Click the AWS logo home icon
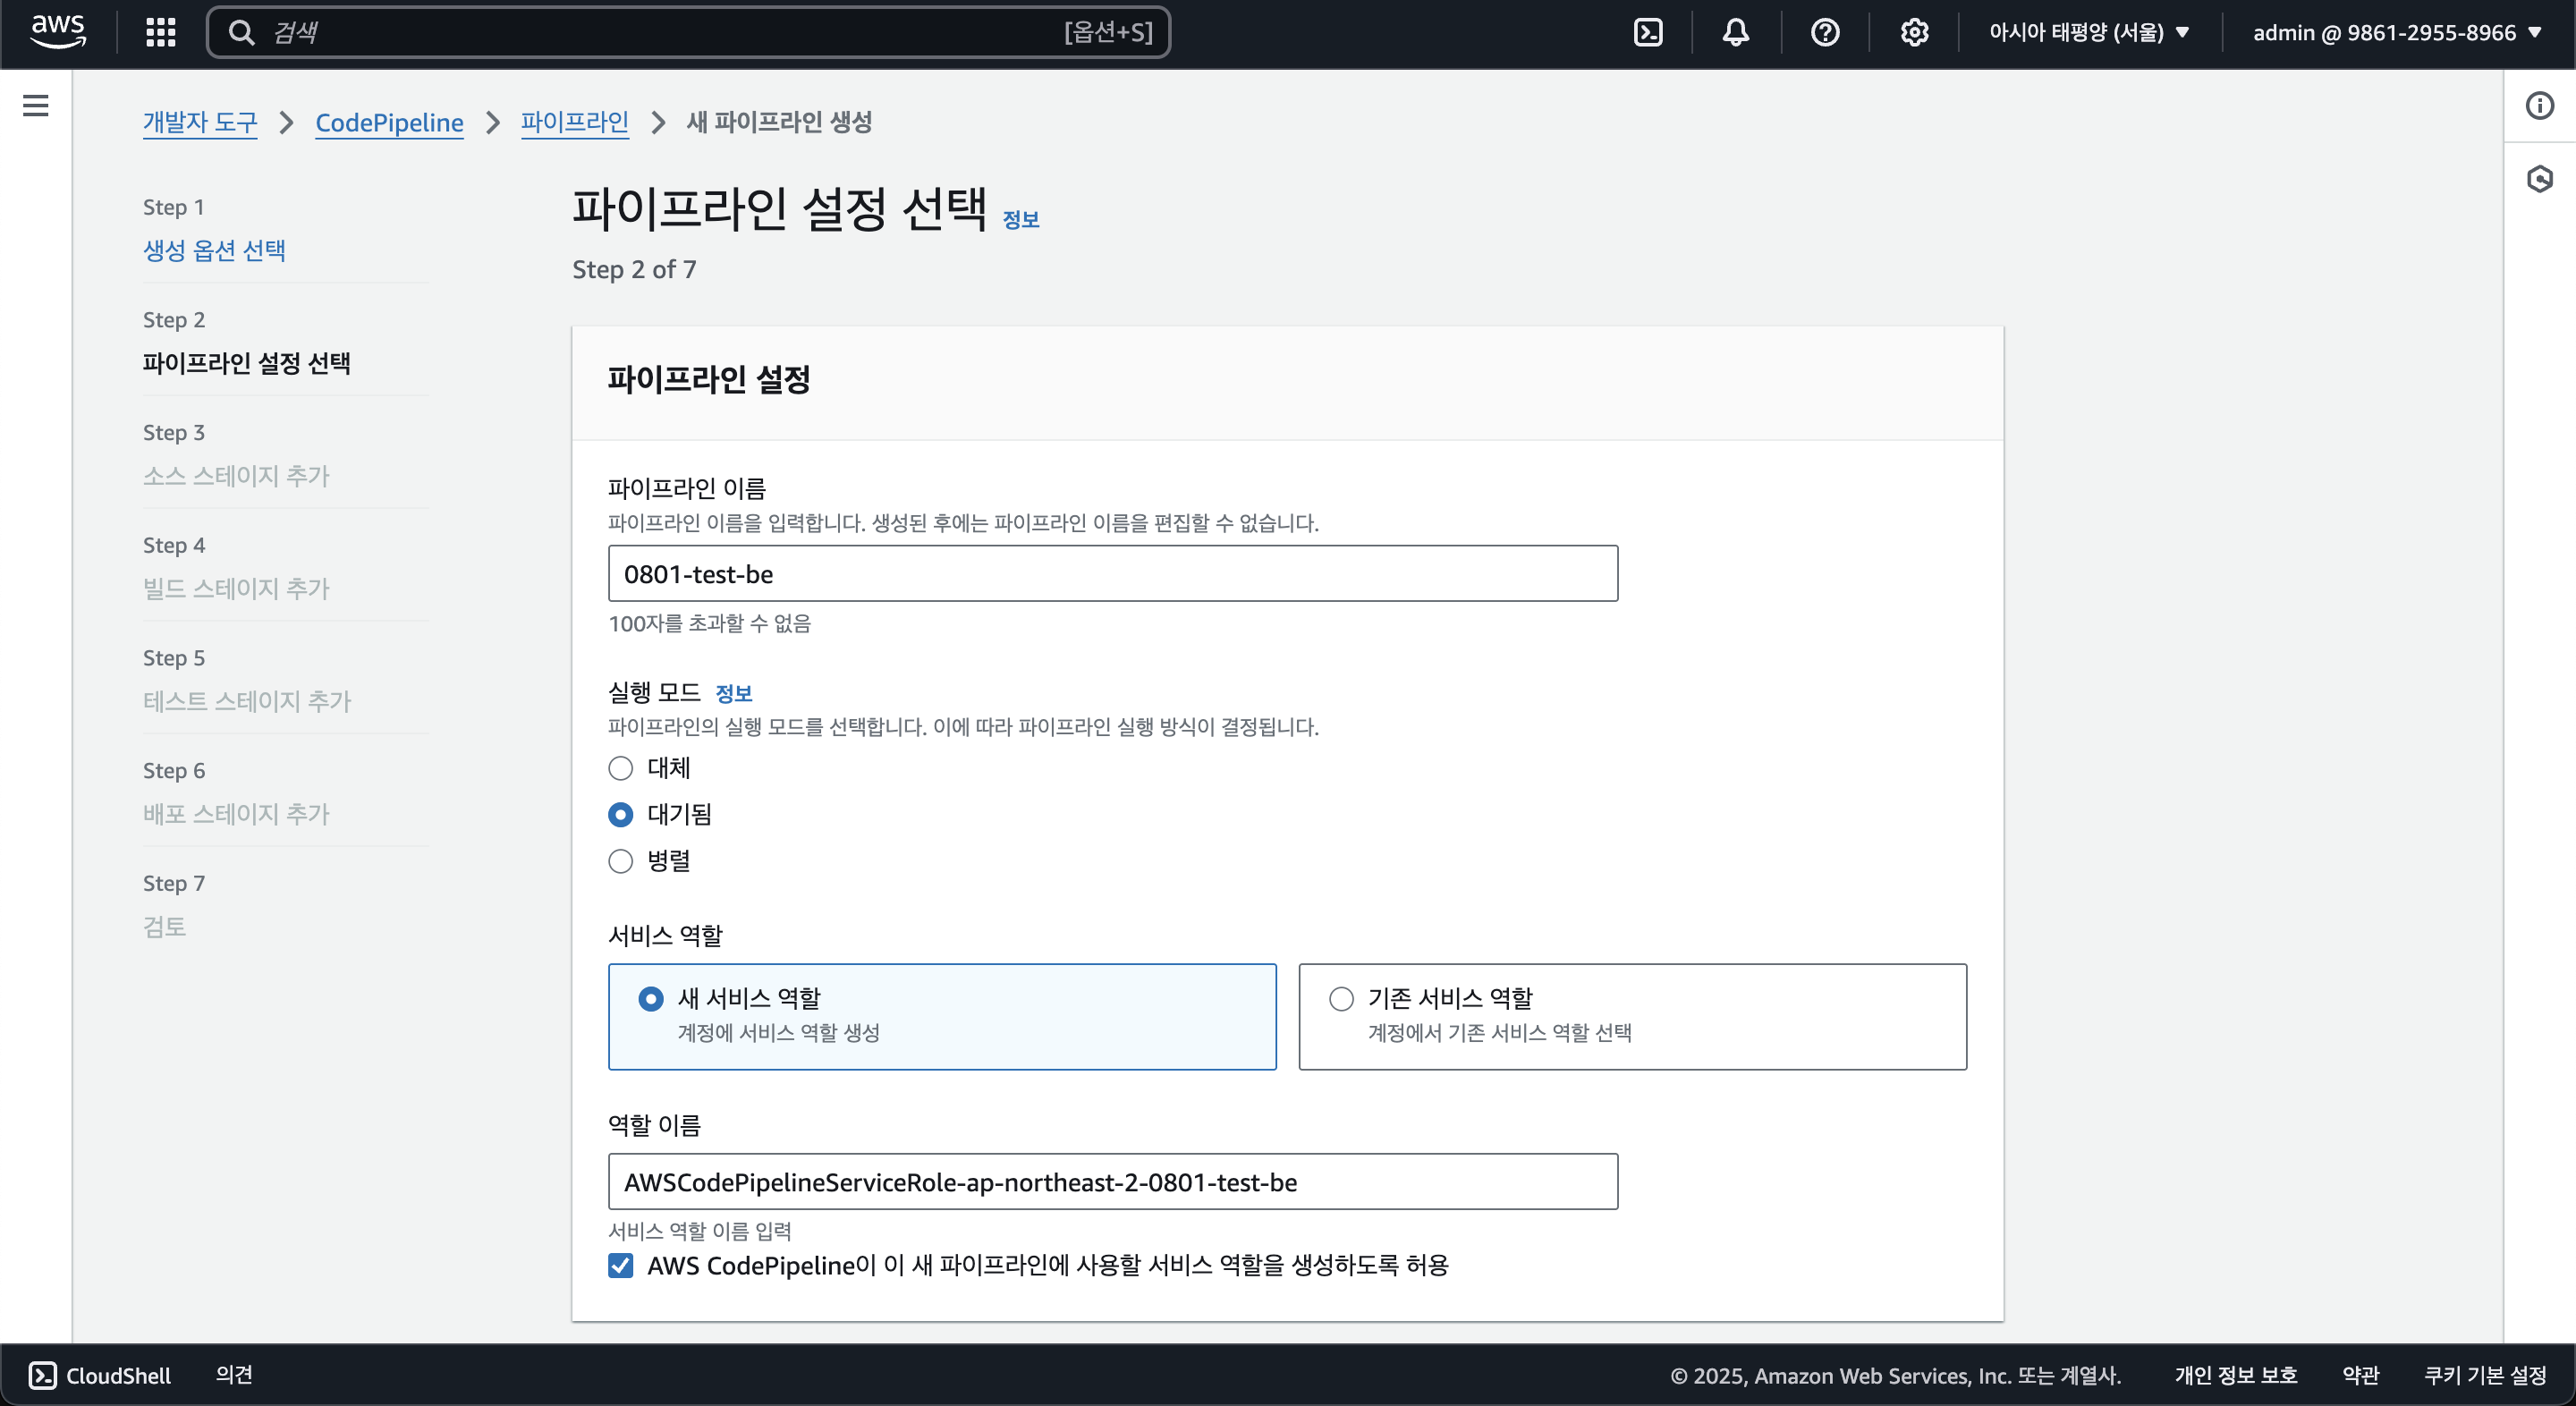 pyautogui.click(x=58, y=31)
